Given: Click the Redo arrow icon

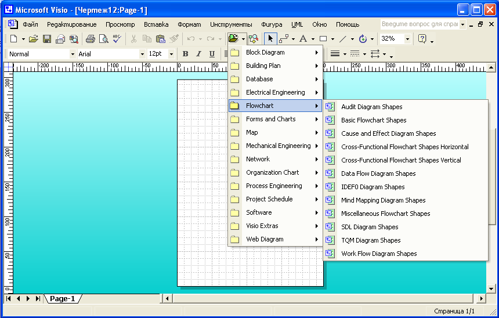Looking at the screenshot, I should 211,39.
